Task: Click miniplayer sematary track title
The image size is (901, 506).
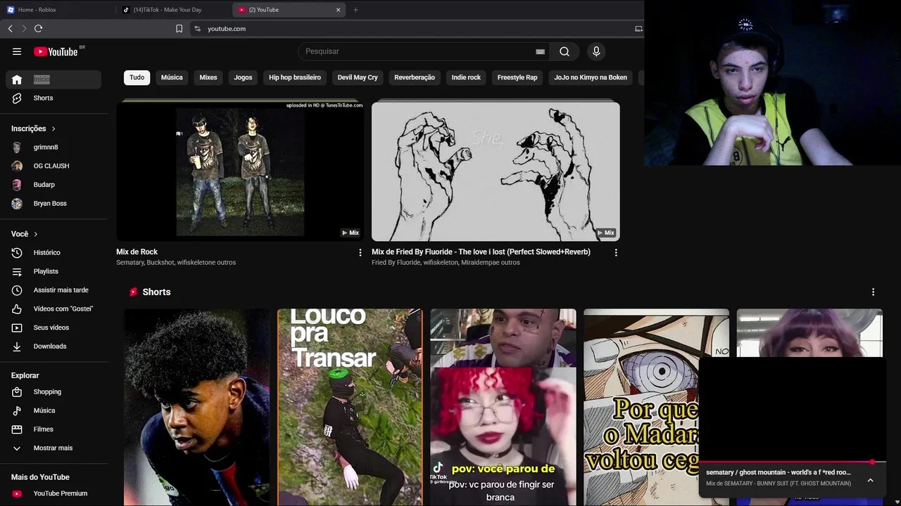Action: pos(779,472)
